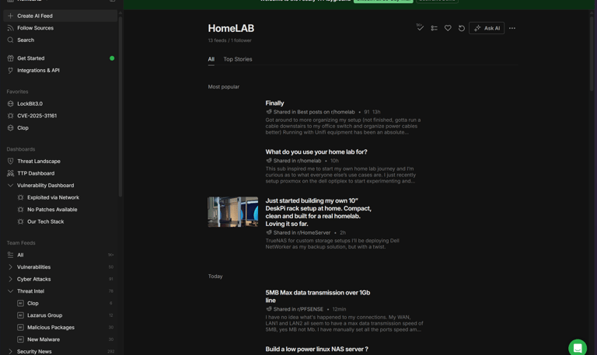Expand the Cyber Attacks feed folder

10,280
